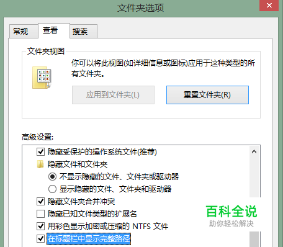Image resolution: width=283 pixels, height=247 pixels.
Task: Uncheck 在标题栏中显示完整路径 checkbox
Action: coord(40,238)
